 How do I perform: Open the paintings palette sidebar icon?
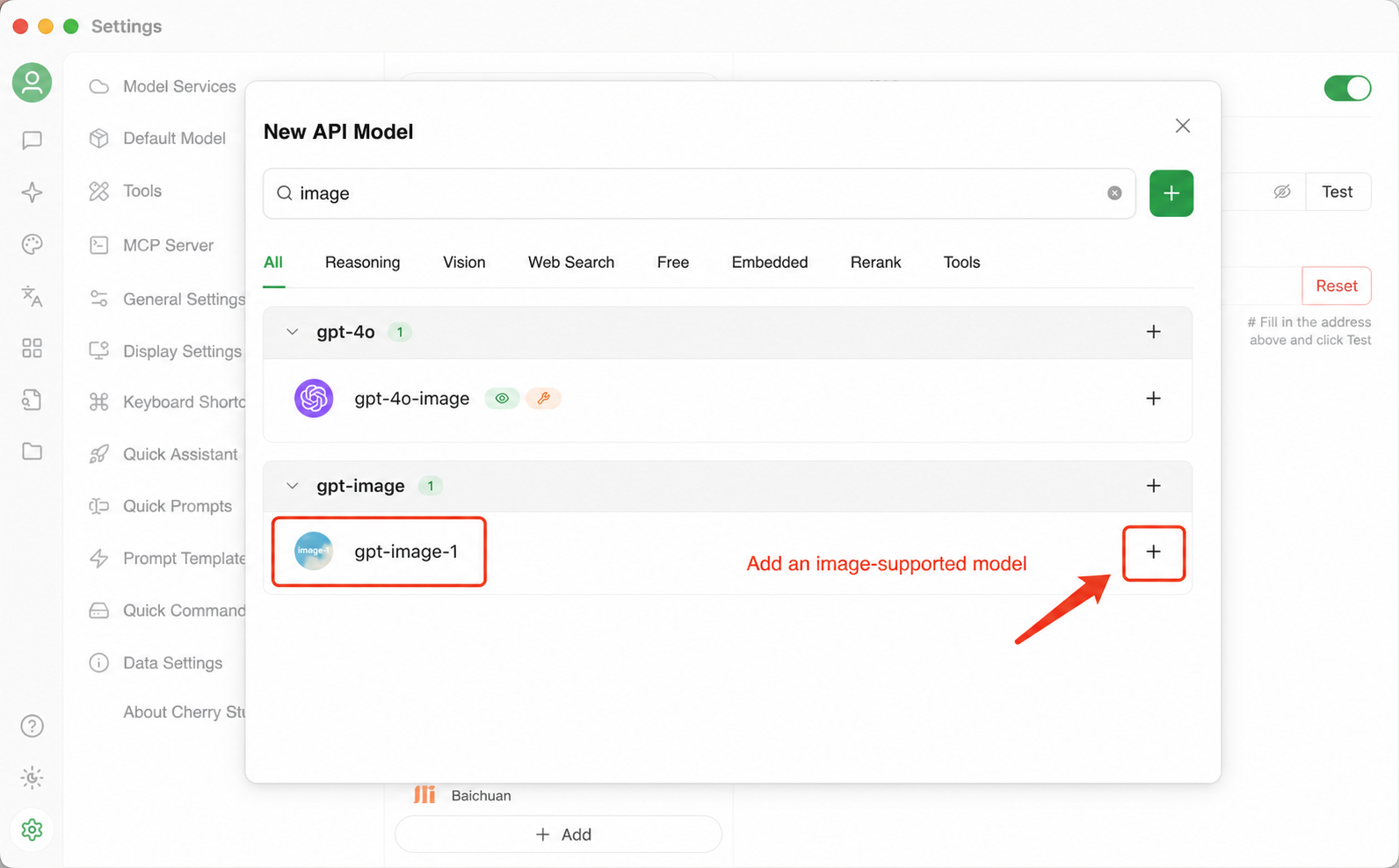32,244
